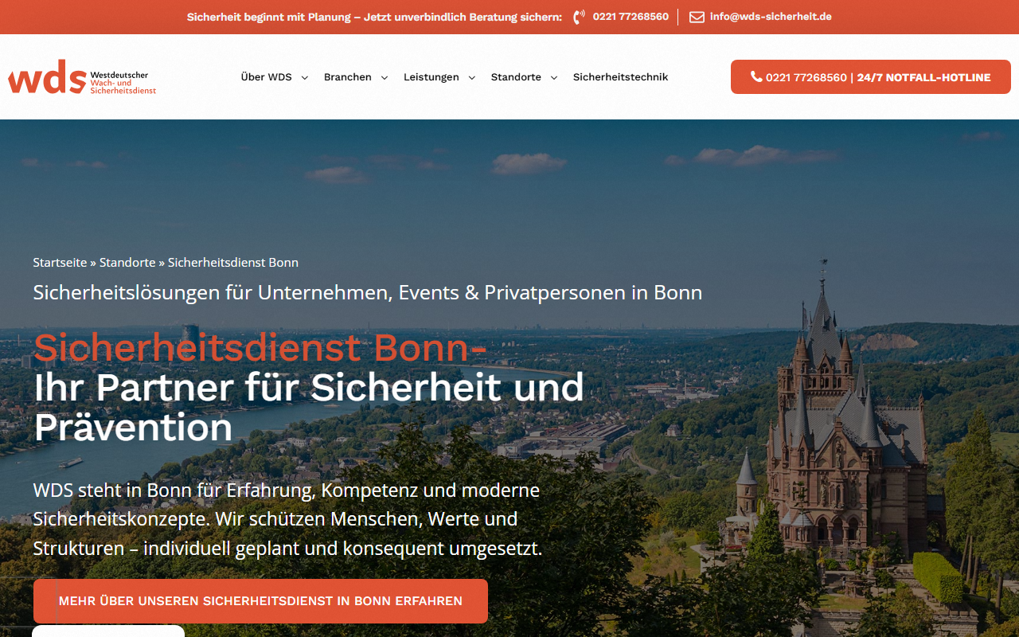Open the Branchen menu item
1019x637 pixels.
tap(348, 77)
